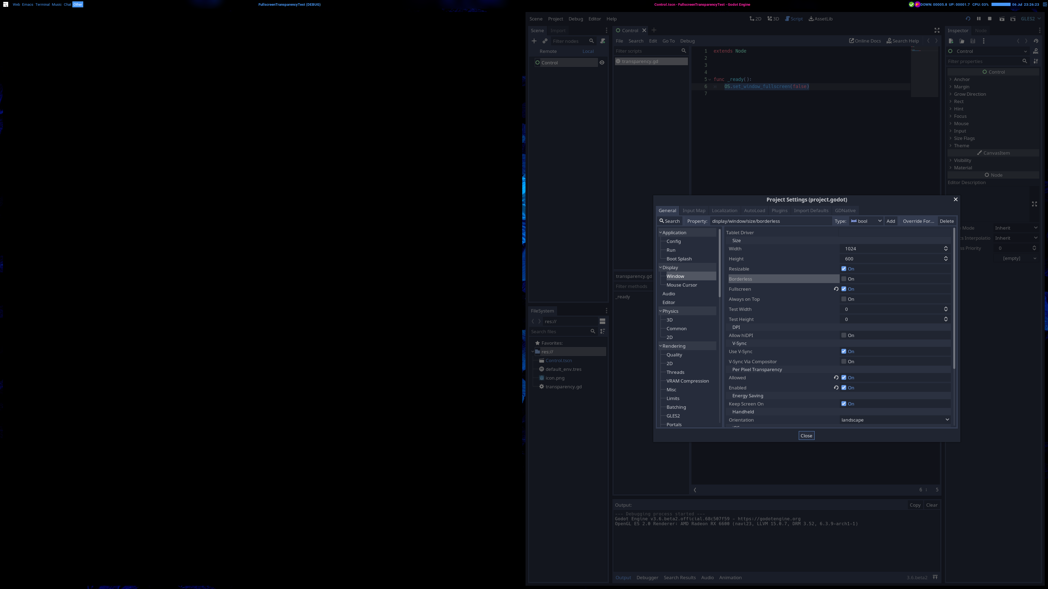
Task: Increase the Width value with stepper
Action: tap(945, 247)
